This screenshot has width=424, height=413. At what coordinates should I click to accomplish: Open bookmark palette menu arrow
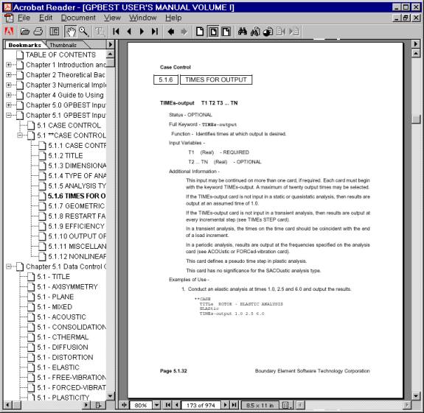coord(111,44)
